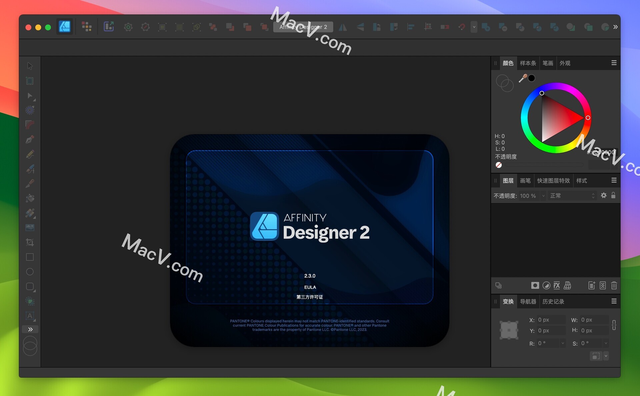Click the Adjustments layer button
The height and width of the screenshot is (396, 640).
pos(546,285)
